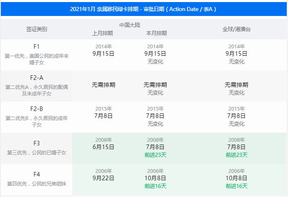
Task: Click F4 全球/港澳台 date '10月8日'
Action: [236, 178]
